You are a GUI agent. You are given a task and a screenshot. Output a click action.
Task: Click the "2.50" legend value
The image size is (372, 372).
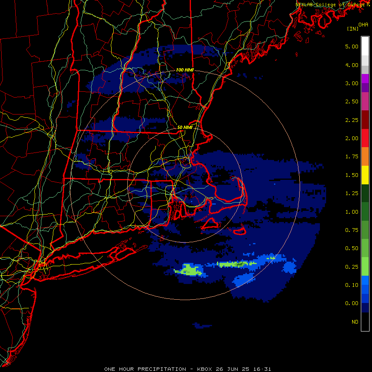click(x=352, y=102)
